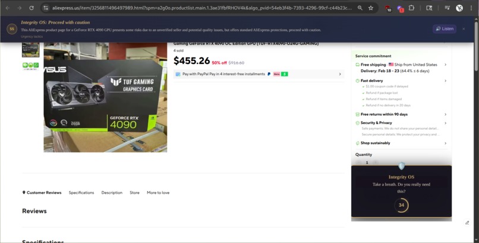Click 'Urgency tactics' tag in banner

(x=31, y=37)
